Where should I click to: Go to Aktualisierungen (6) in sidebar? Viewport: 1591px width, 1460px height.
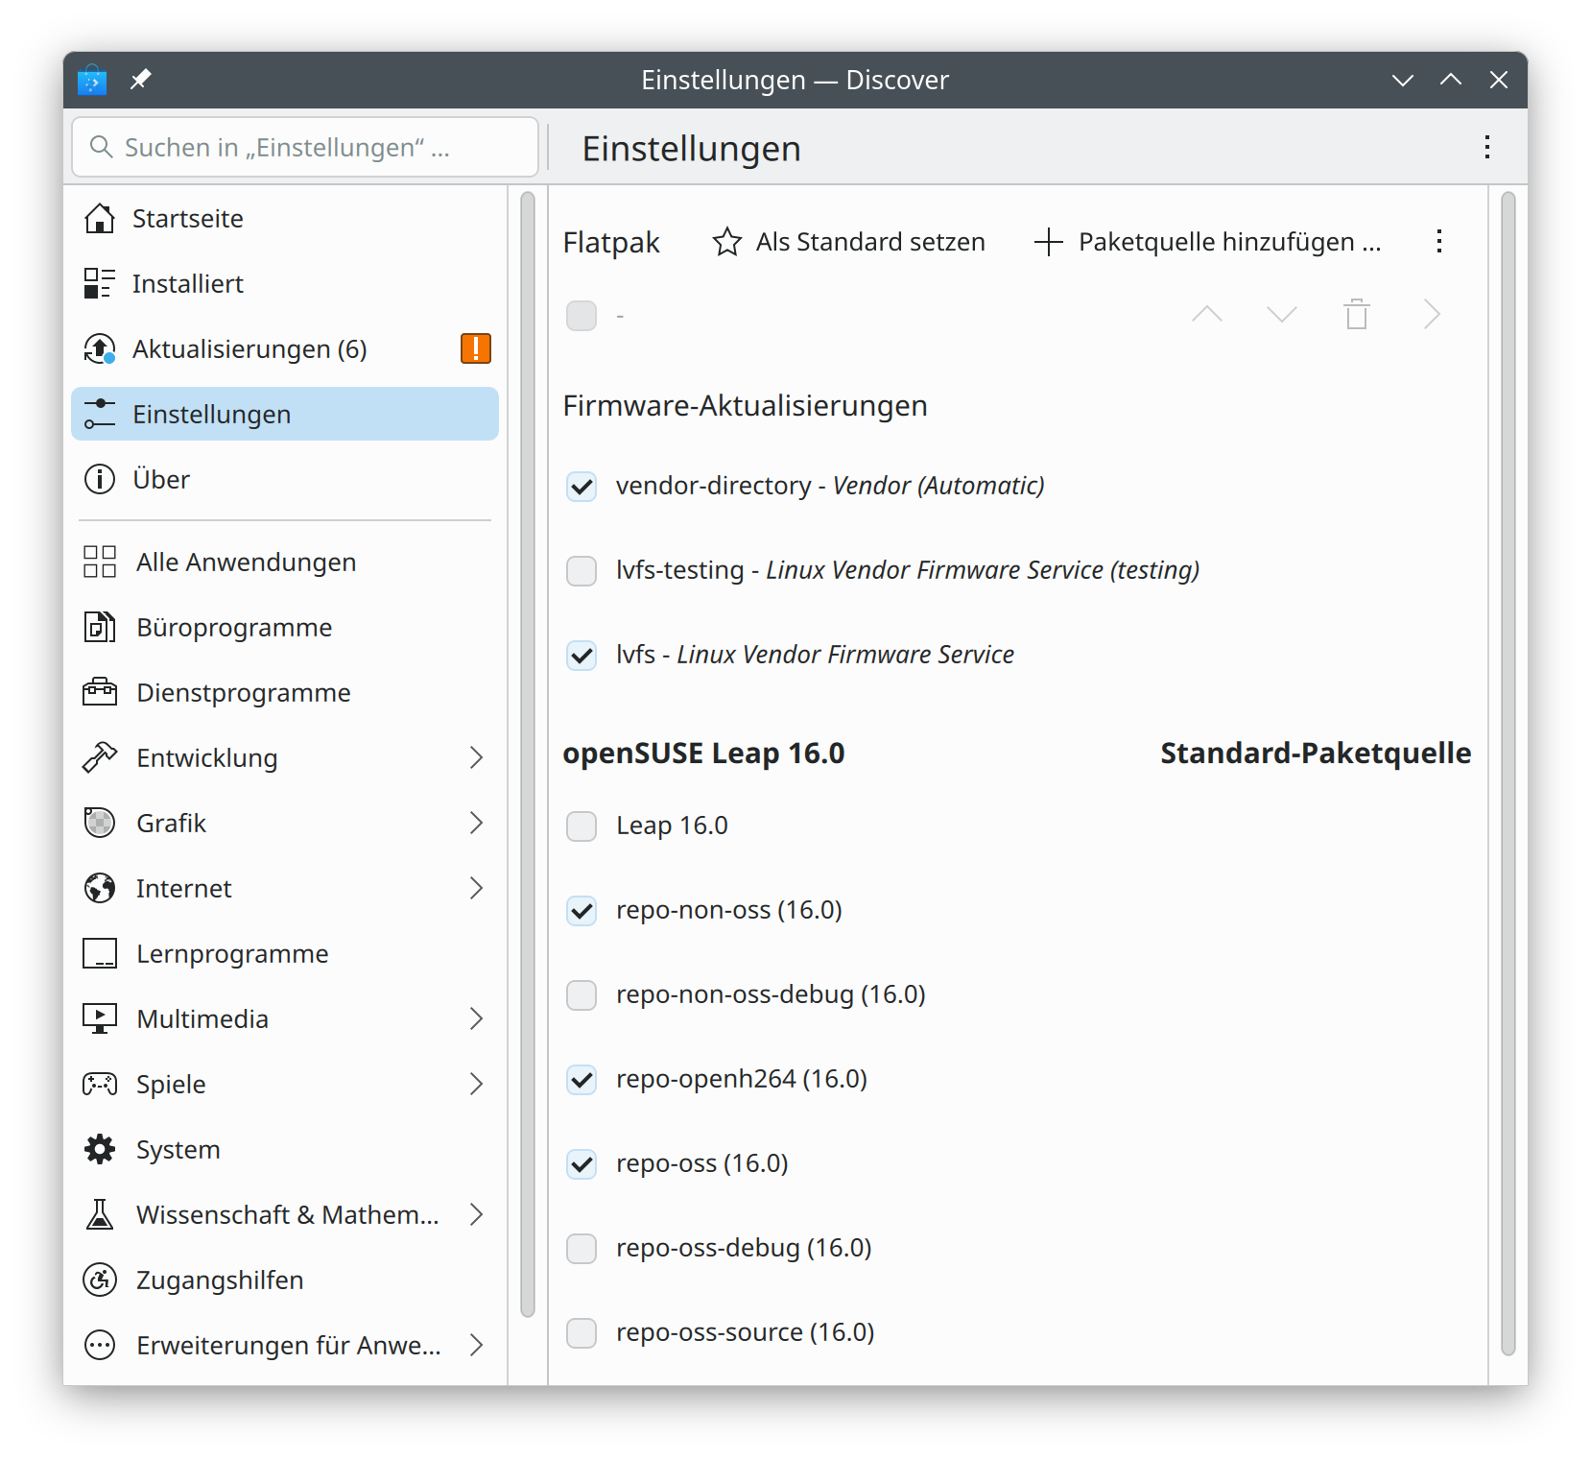249,349
